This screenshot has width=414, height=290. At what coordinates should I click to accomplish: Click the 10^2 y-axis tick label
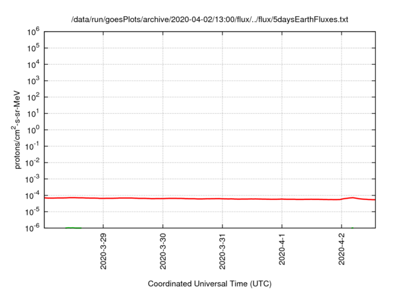[x=33, y=97]
